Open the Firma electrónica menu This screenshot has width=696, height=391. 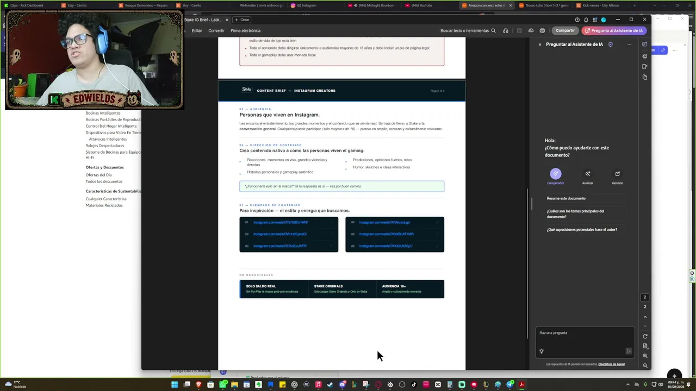(246, 31)
